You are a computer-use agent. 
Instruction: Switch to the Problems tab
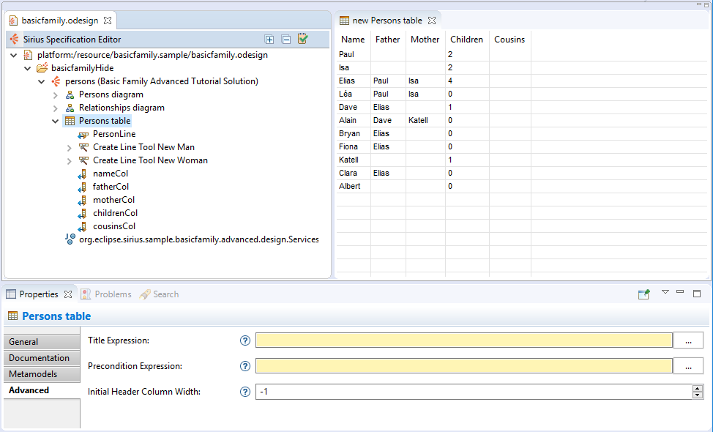[x=113, y=294]
